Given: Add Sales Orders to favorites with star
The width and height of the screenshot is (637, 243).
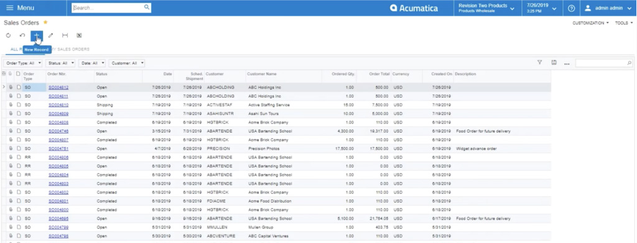Looking at the screenshot, I should (45, 23).
